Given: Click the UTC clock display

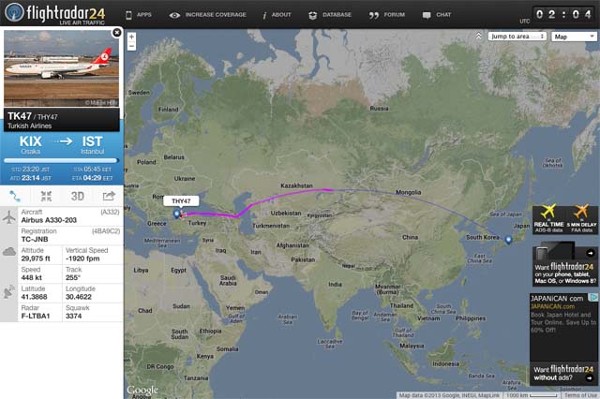Looking at the screenshot, I should pyautogui.click(x=563, y=15).
